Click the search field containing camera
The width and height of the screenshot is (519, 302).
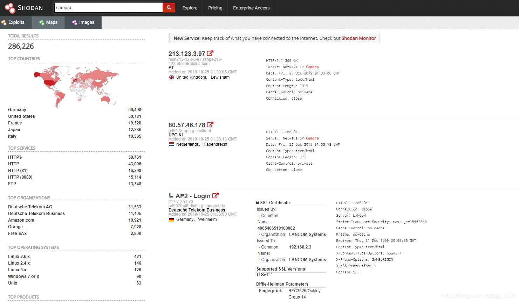coord(109,8)
